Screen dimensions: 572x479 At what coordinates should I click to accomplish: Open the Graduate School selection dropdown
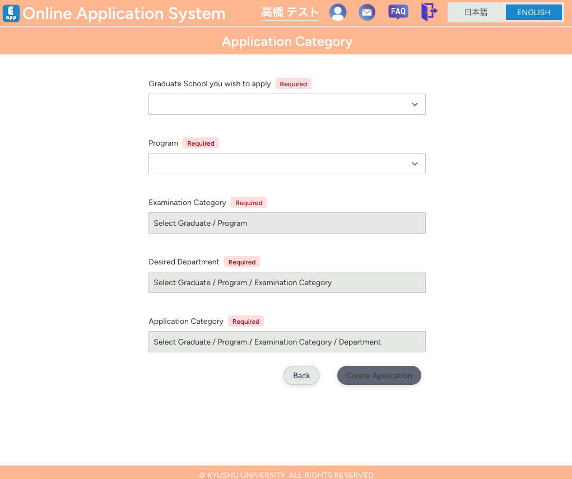(x=287, y=104)
